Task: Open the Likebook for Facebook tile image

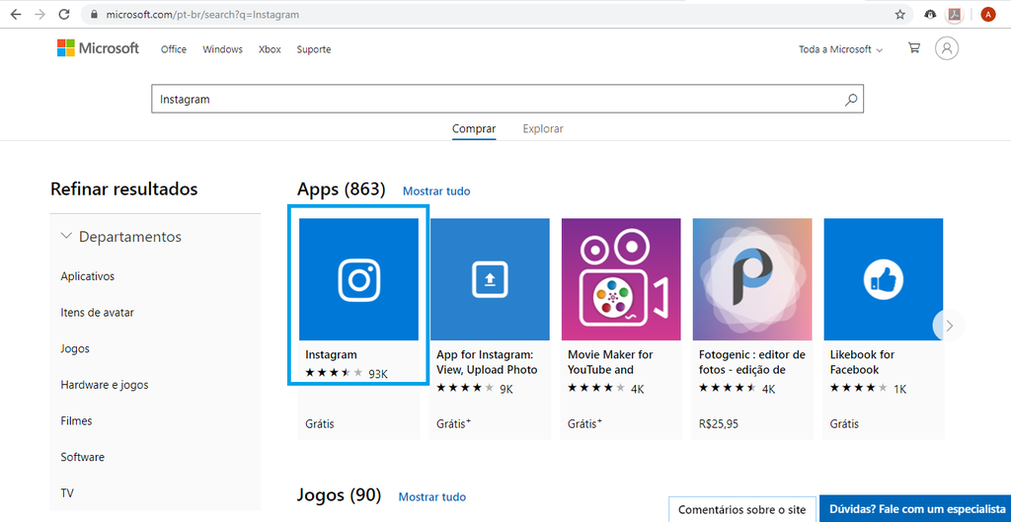Action: point(884,279)
